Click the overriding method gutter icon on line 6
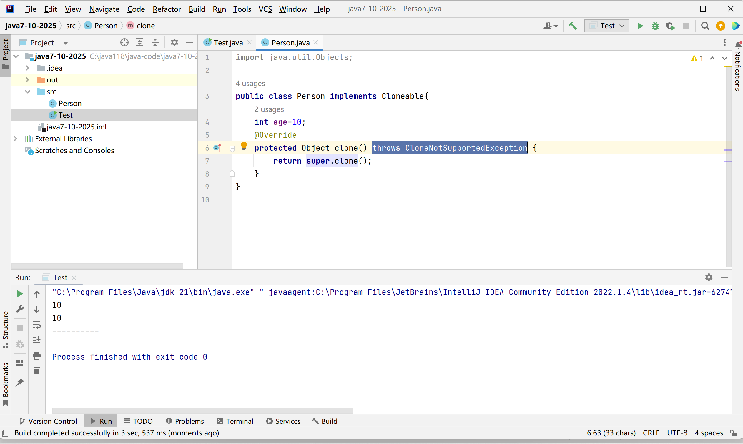This screenshot has width=743, height=444. pyautogui.click(x=217, y=148)
